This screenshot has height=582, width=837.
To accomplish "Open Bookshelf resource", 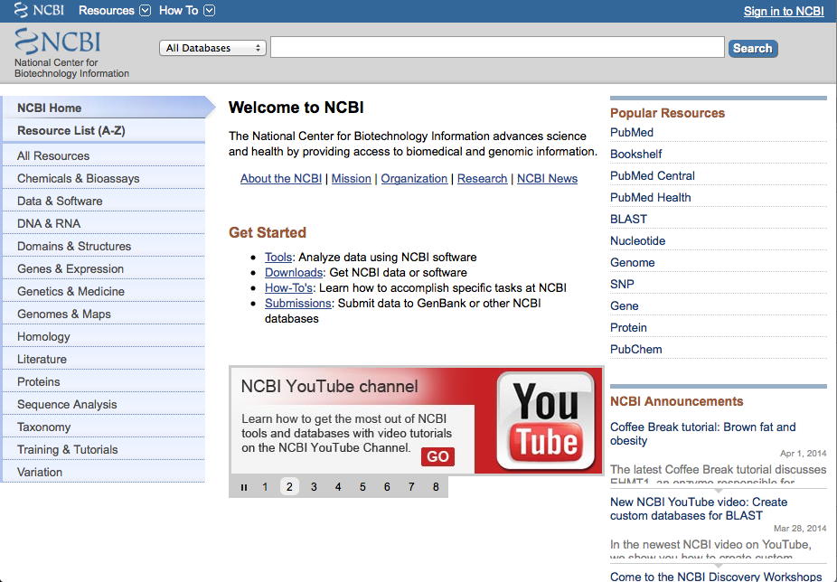I will coord(635,154).
